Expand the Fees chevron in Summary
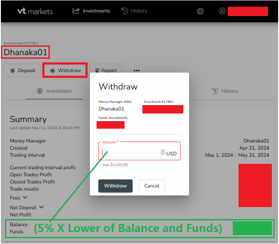The width and height of the screenshot is (279, 244). 25,198
